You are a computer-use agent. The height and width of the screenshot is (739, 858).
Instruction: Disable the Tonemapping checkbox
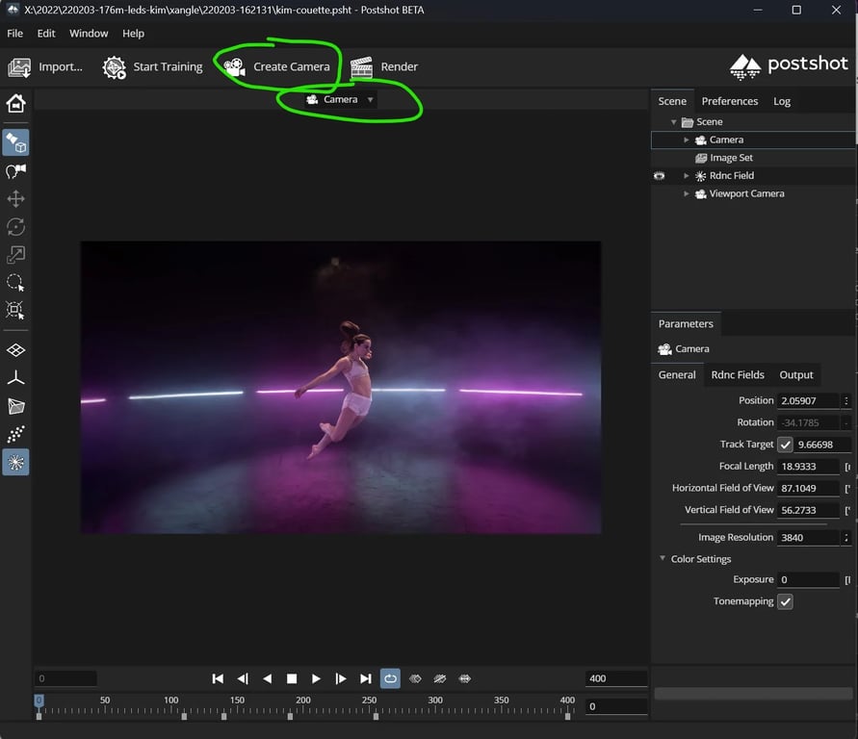(x=785, y=601)
